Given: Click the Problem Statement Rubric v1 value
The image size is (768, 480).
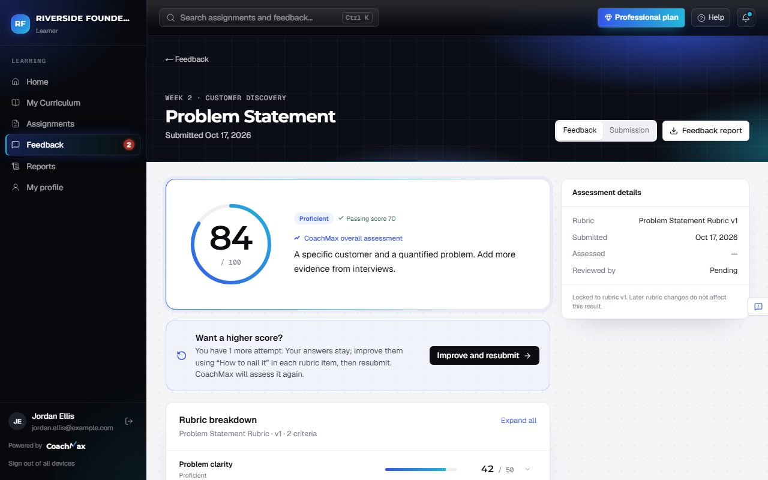Looking at the screenshot, I should click(x=688, y=221).
